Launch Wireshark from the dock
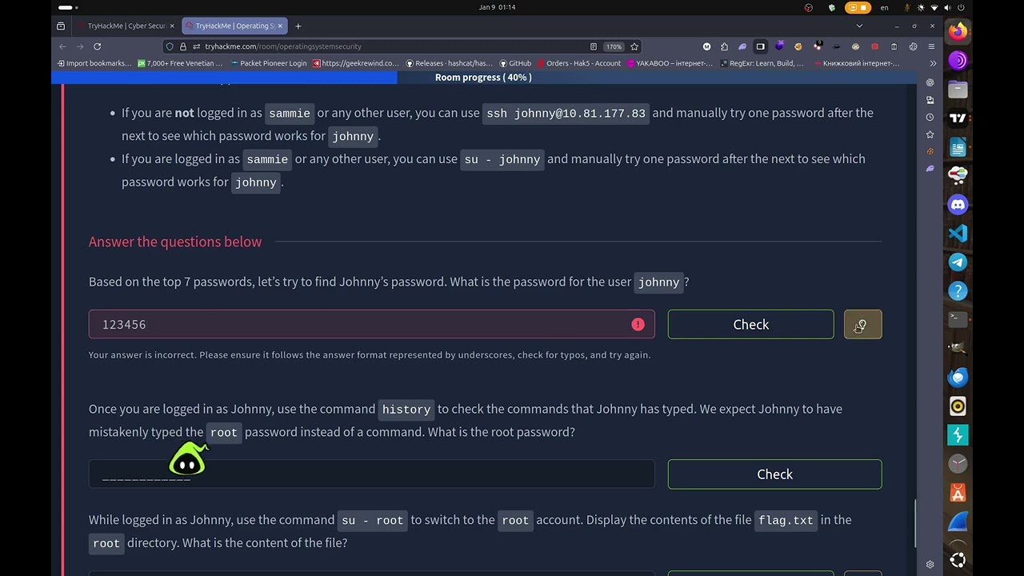Viewport: 1024px width, 576px height. tap(958, 522)
